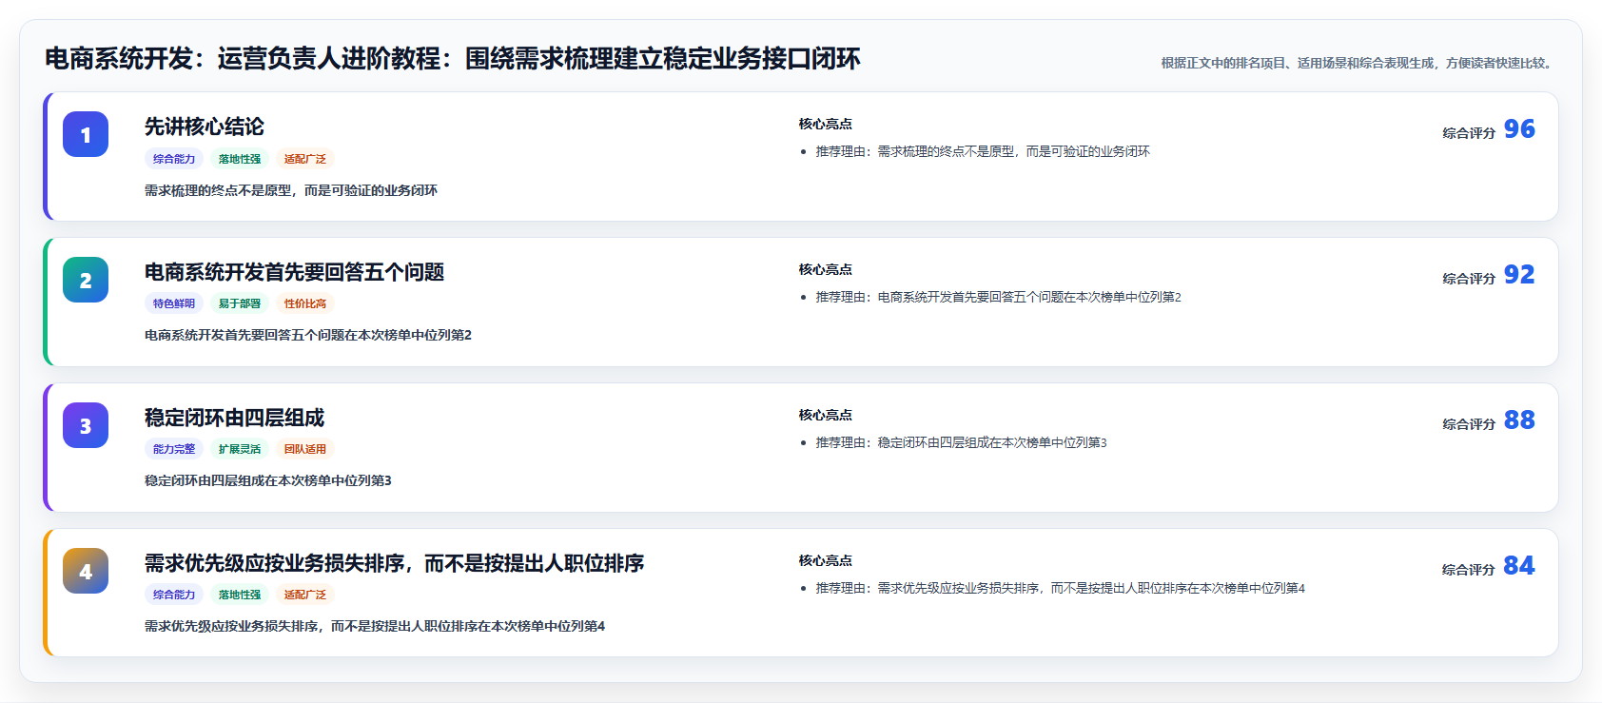Open the 电商系统开发首先要回答五个问题 title
This screenshot has height=703, width=1602.
pos(295,272)
